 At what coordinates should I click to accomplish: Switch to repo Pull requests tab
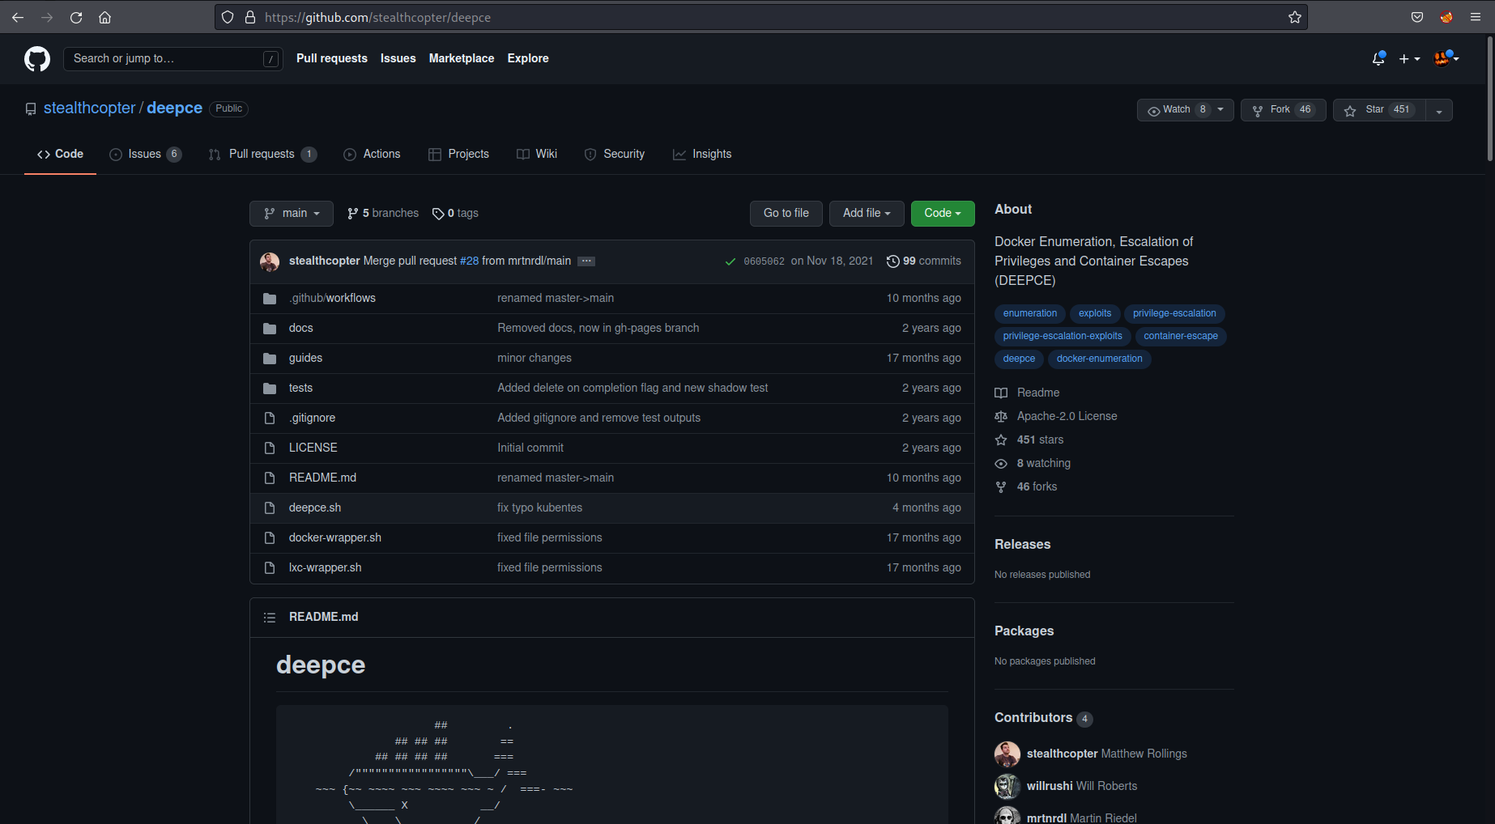click(x=262, y=154)
